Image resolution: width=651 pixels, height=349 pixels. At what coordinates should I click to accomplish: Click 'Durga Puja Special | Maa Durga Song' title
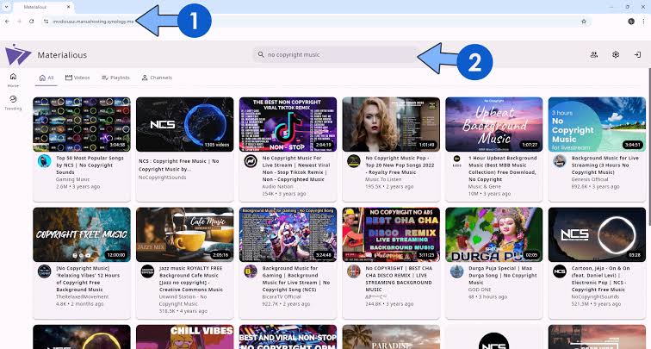point(502,275)
